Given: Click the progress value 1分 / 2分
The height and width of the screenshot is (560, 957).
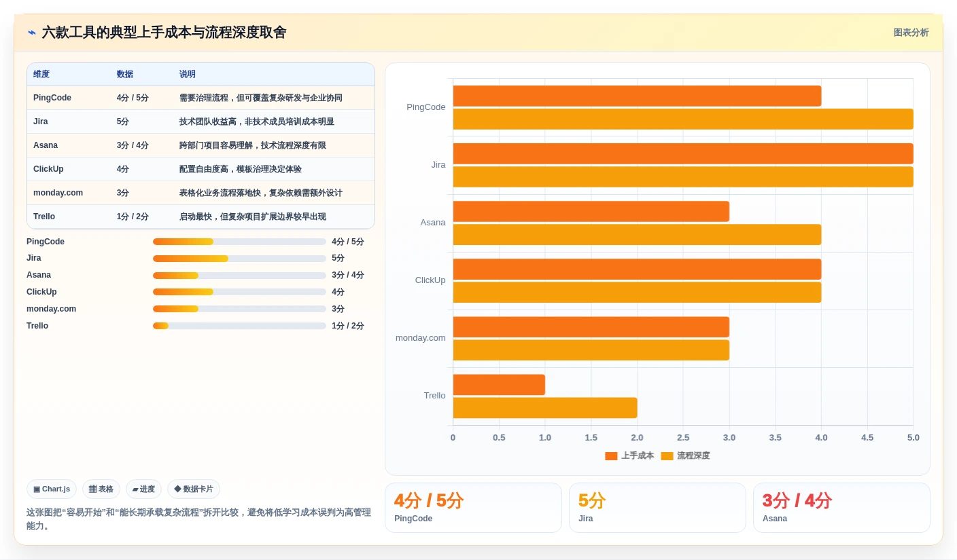Looking at the screenshot, I should click(348, 326).
